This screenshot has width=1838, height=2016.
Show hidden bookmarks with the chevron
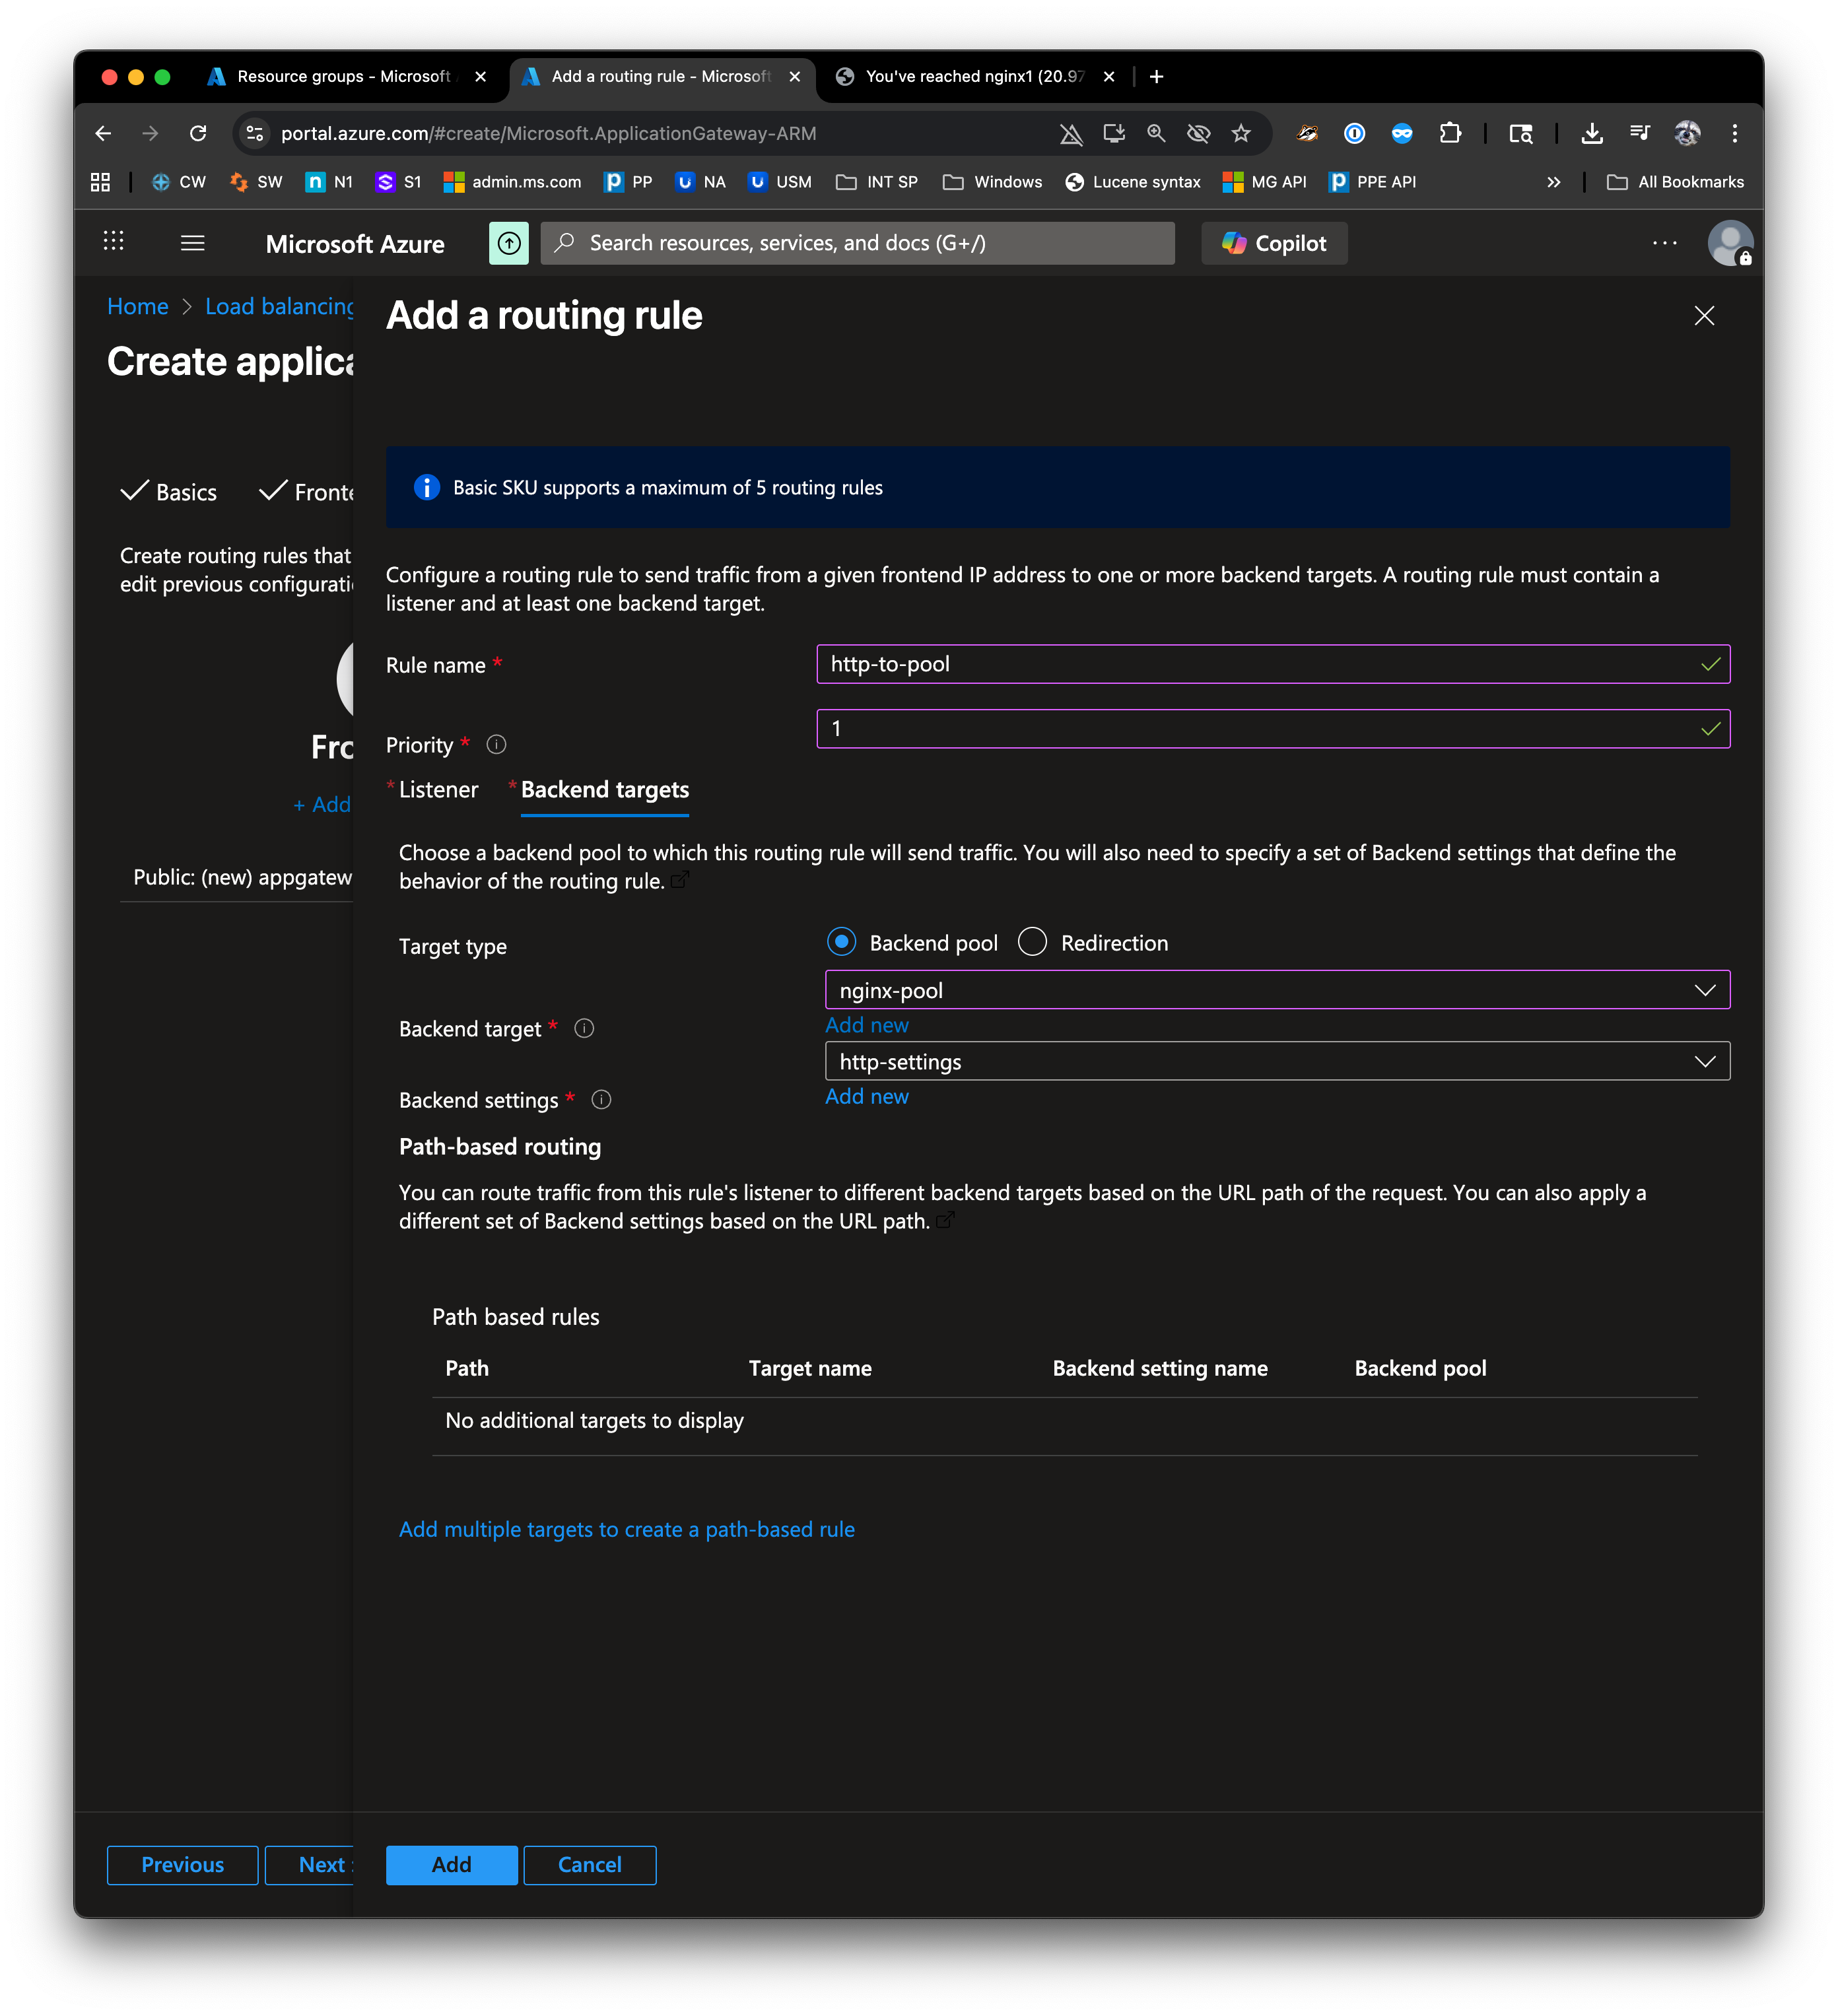[1553, 182]
